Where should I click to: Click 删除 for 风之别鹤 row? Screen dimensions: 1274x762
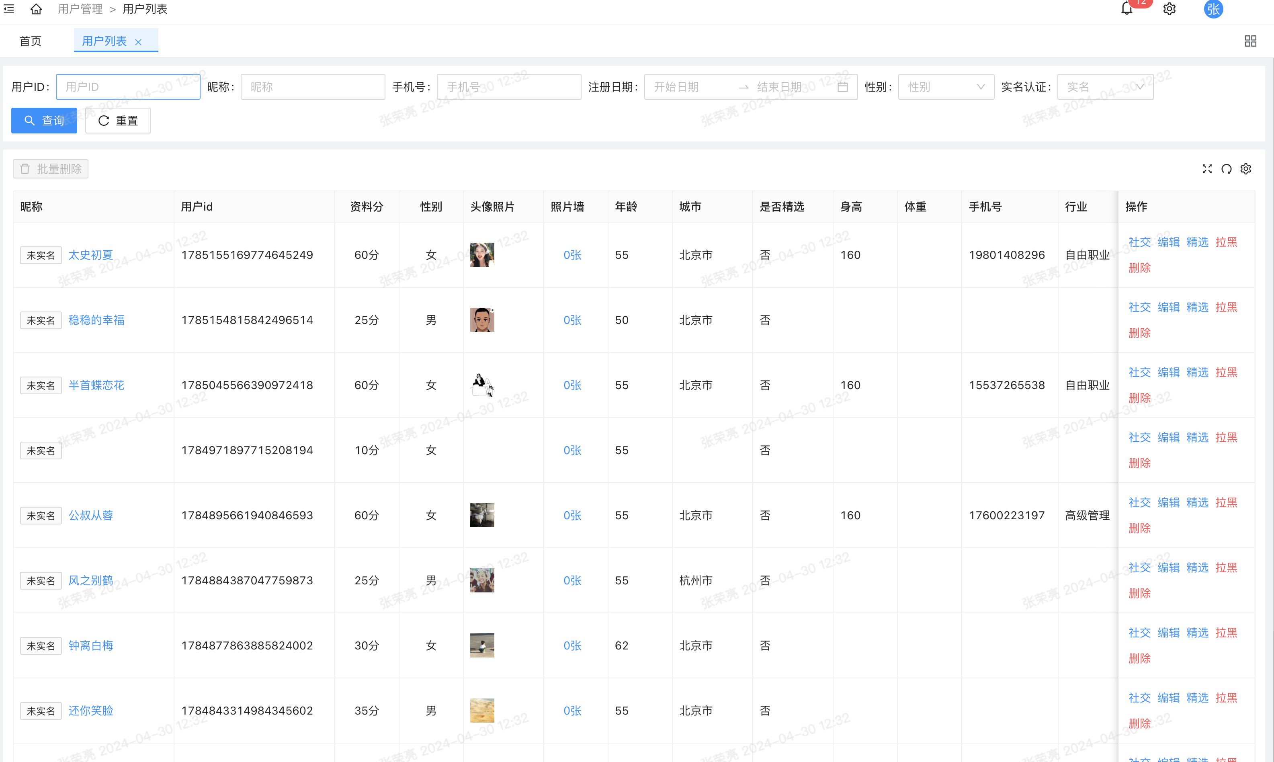1139,593
